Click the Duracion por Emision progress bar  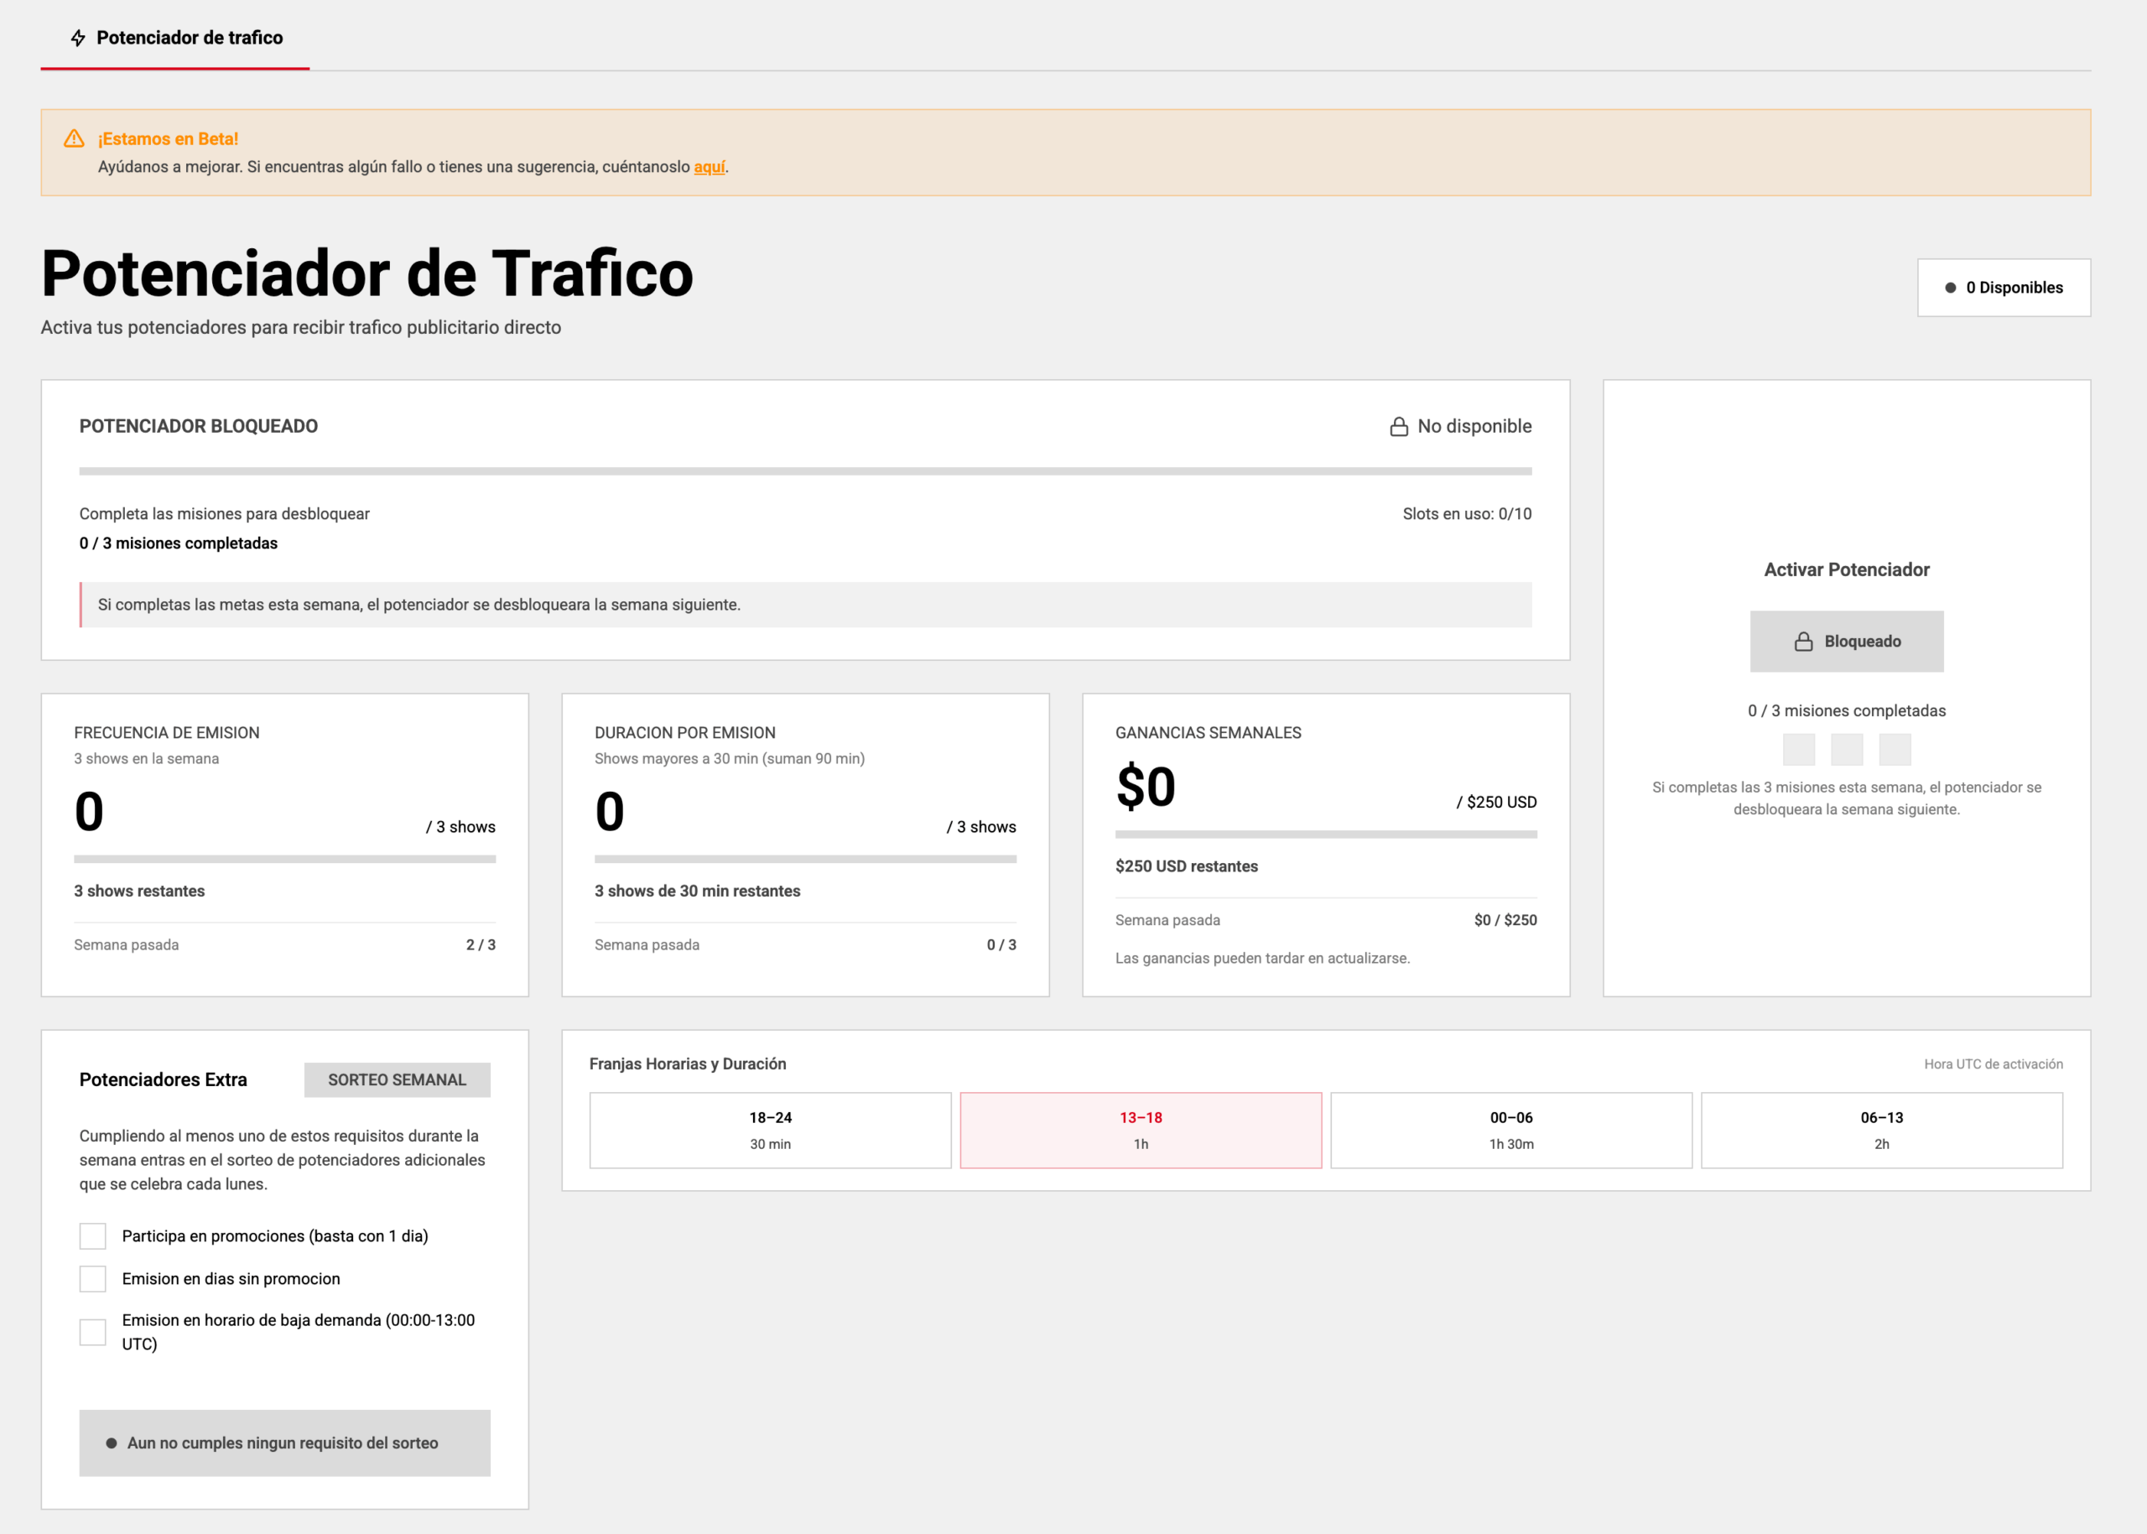[x=806, y=860]
